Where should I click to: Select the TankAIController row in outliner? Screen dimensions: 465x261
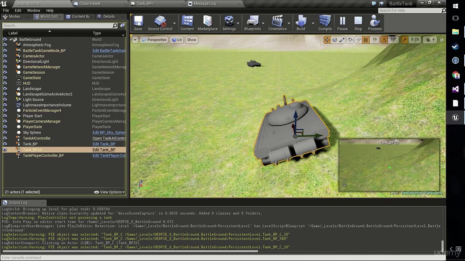[64, 138]
